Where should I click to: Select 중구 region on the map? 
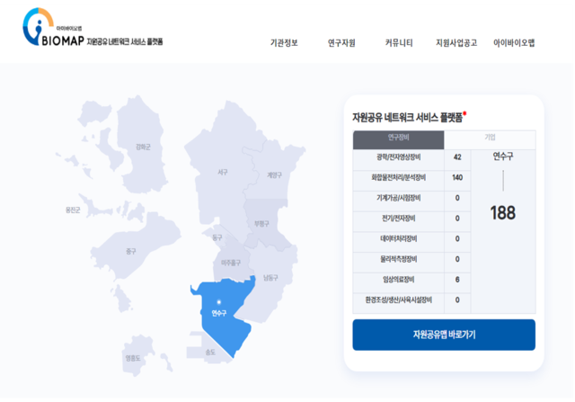(x=131, y=252)
